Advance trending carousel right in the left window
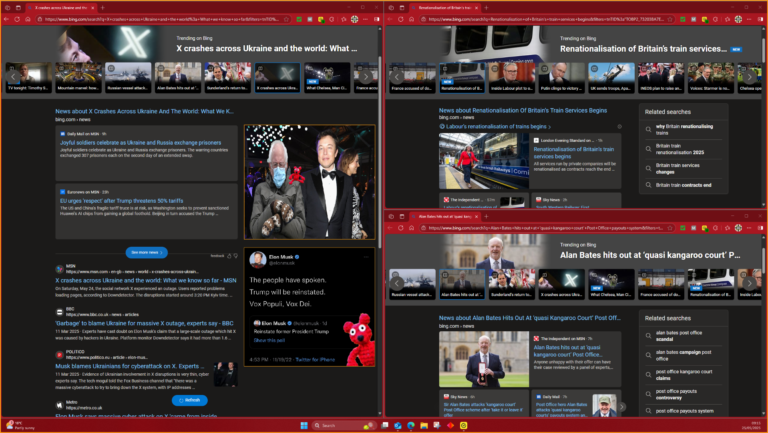Viewport: 768px width, 433px height. pos(366,77)
